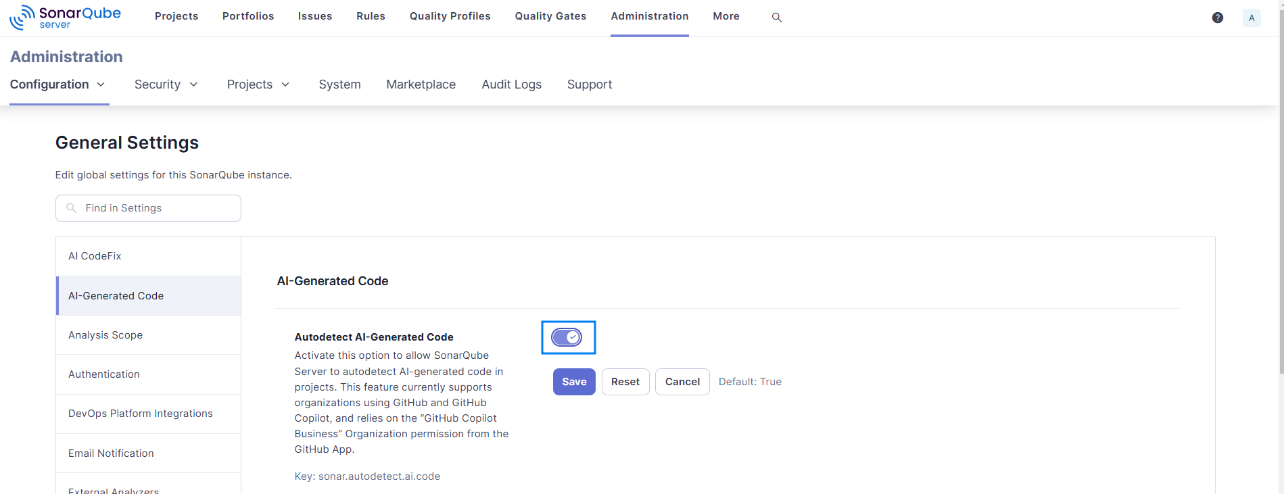
Task: Click the Cancel button
Action: pyautogui.click(x=682, y=382)
